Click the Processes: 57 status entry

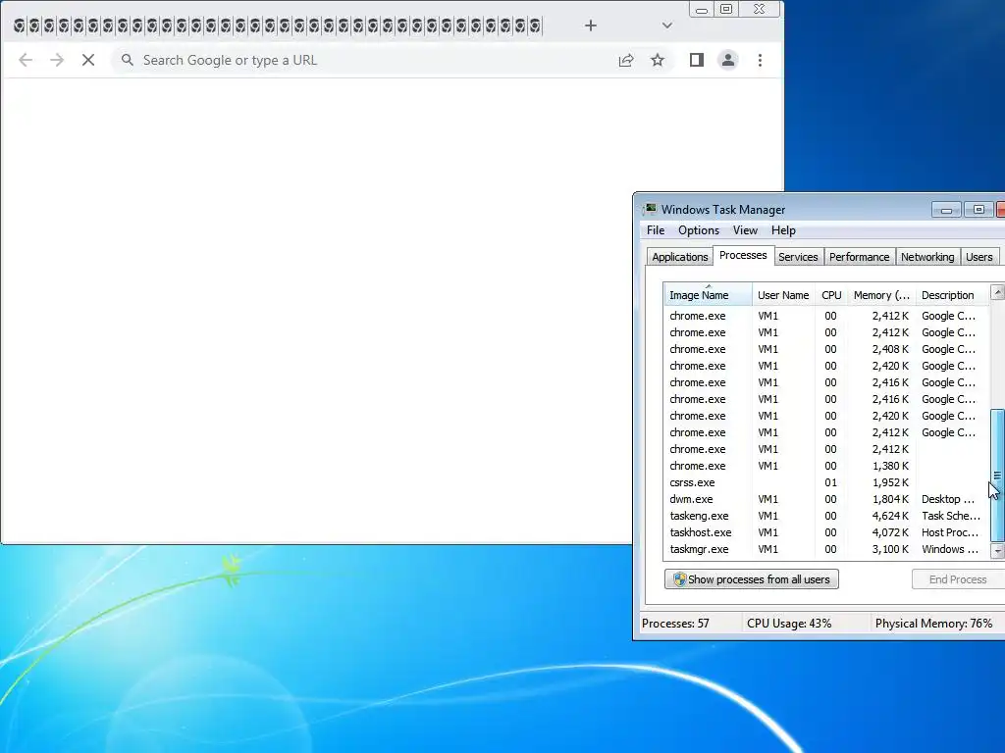pos(675,624)
